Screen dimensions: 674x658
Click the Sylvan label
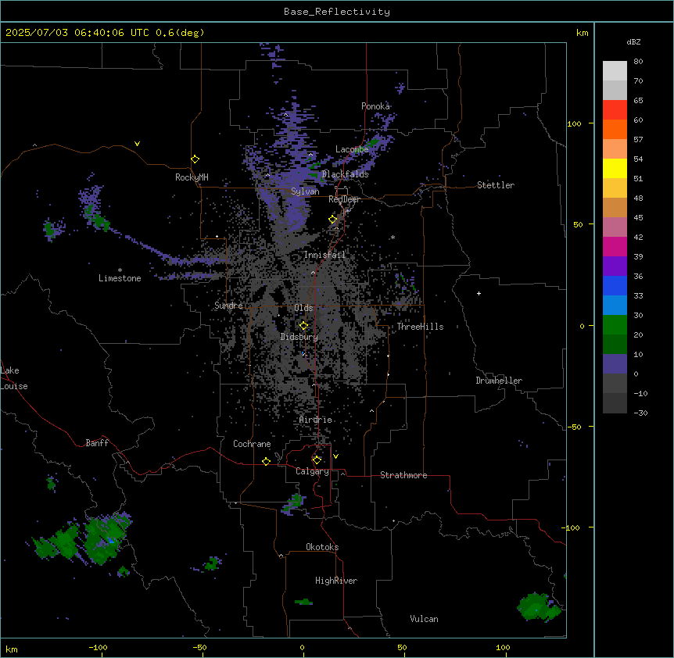(305, 191)
